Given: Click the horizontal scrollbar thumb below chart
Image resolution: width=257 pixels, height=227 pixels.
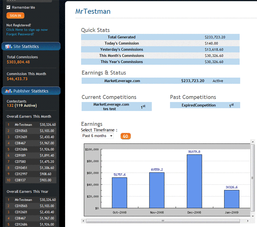Looking at the screenshot, I should click(x=163, y=221).
